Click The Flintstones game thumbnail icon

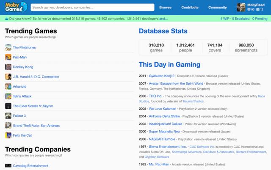coord(8,48)
